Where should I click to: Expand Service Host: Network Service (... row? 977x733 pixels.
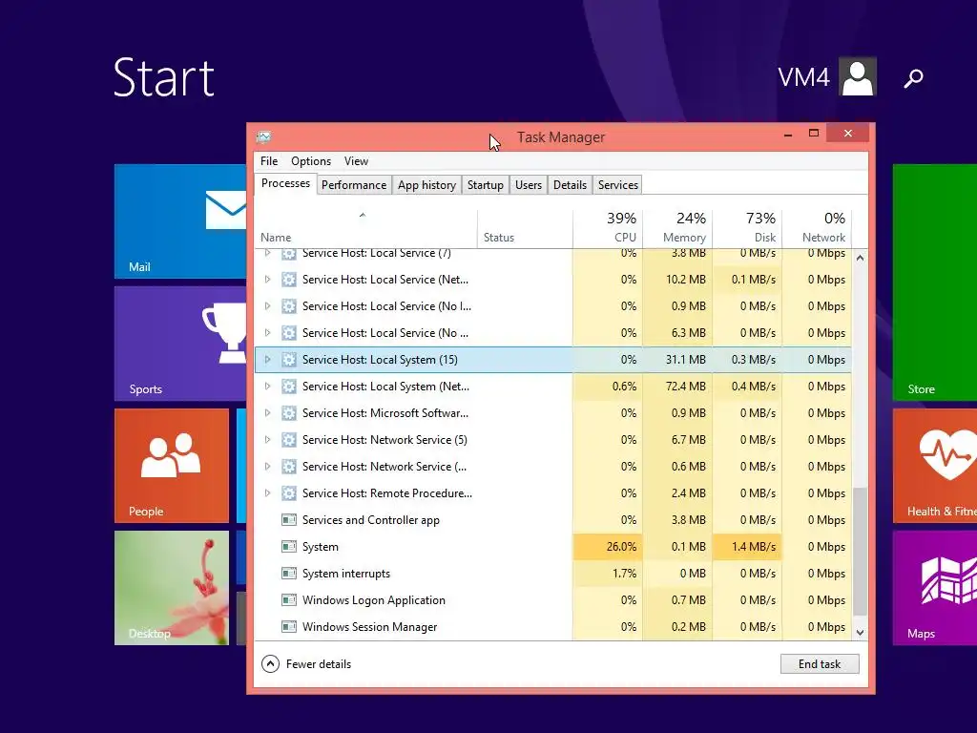pyautogui.click(x=267, y=466)
